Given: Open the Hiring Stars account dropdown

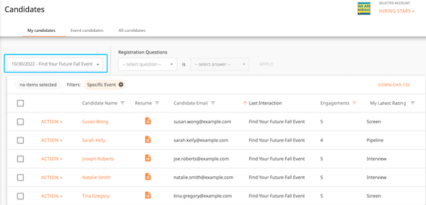Looking at the screenshot, I should click(397, 11).
